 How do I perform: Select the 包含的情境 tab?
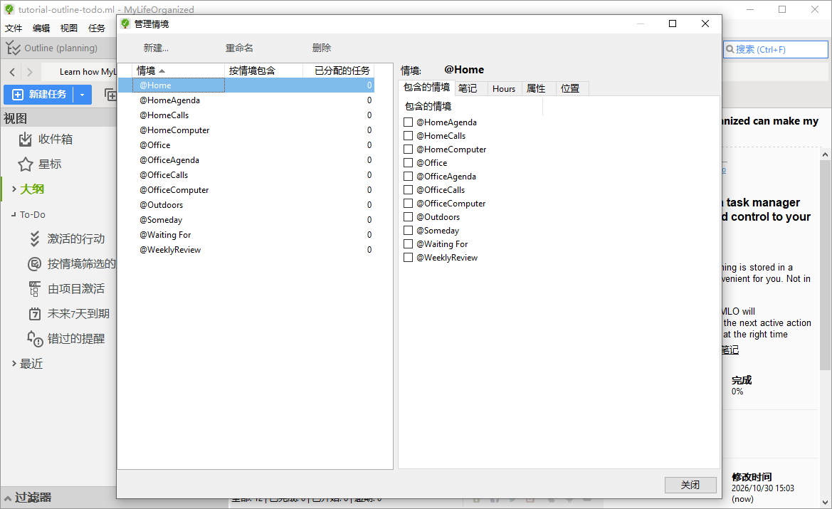(426, 88)
